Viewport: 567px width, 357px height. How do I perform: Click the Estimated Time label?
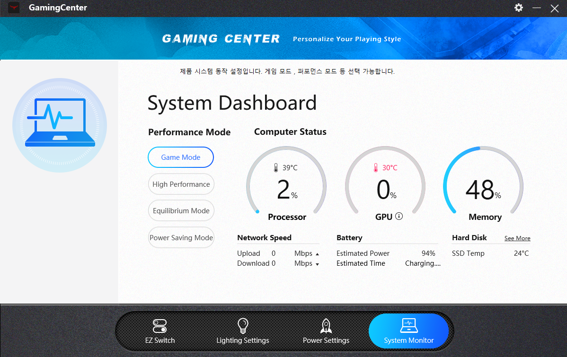pyautogui.click(x=361, y=263)
